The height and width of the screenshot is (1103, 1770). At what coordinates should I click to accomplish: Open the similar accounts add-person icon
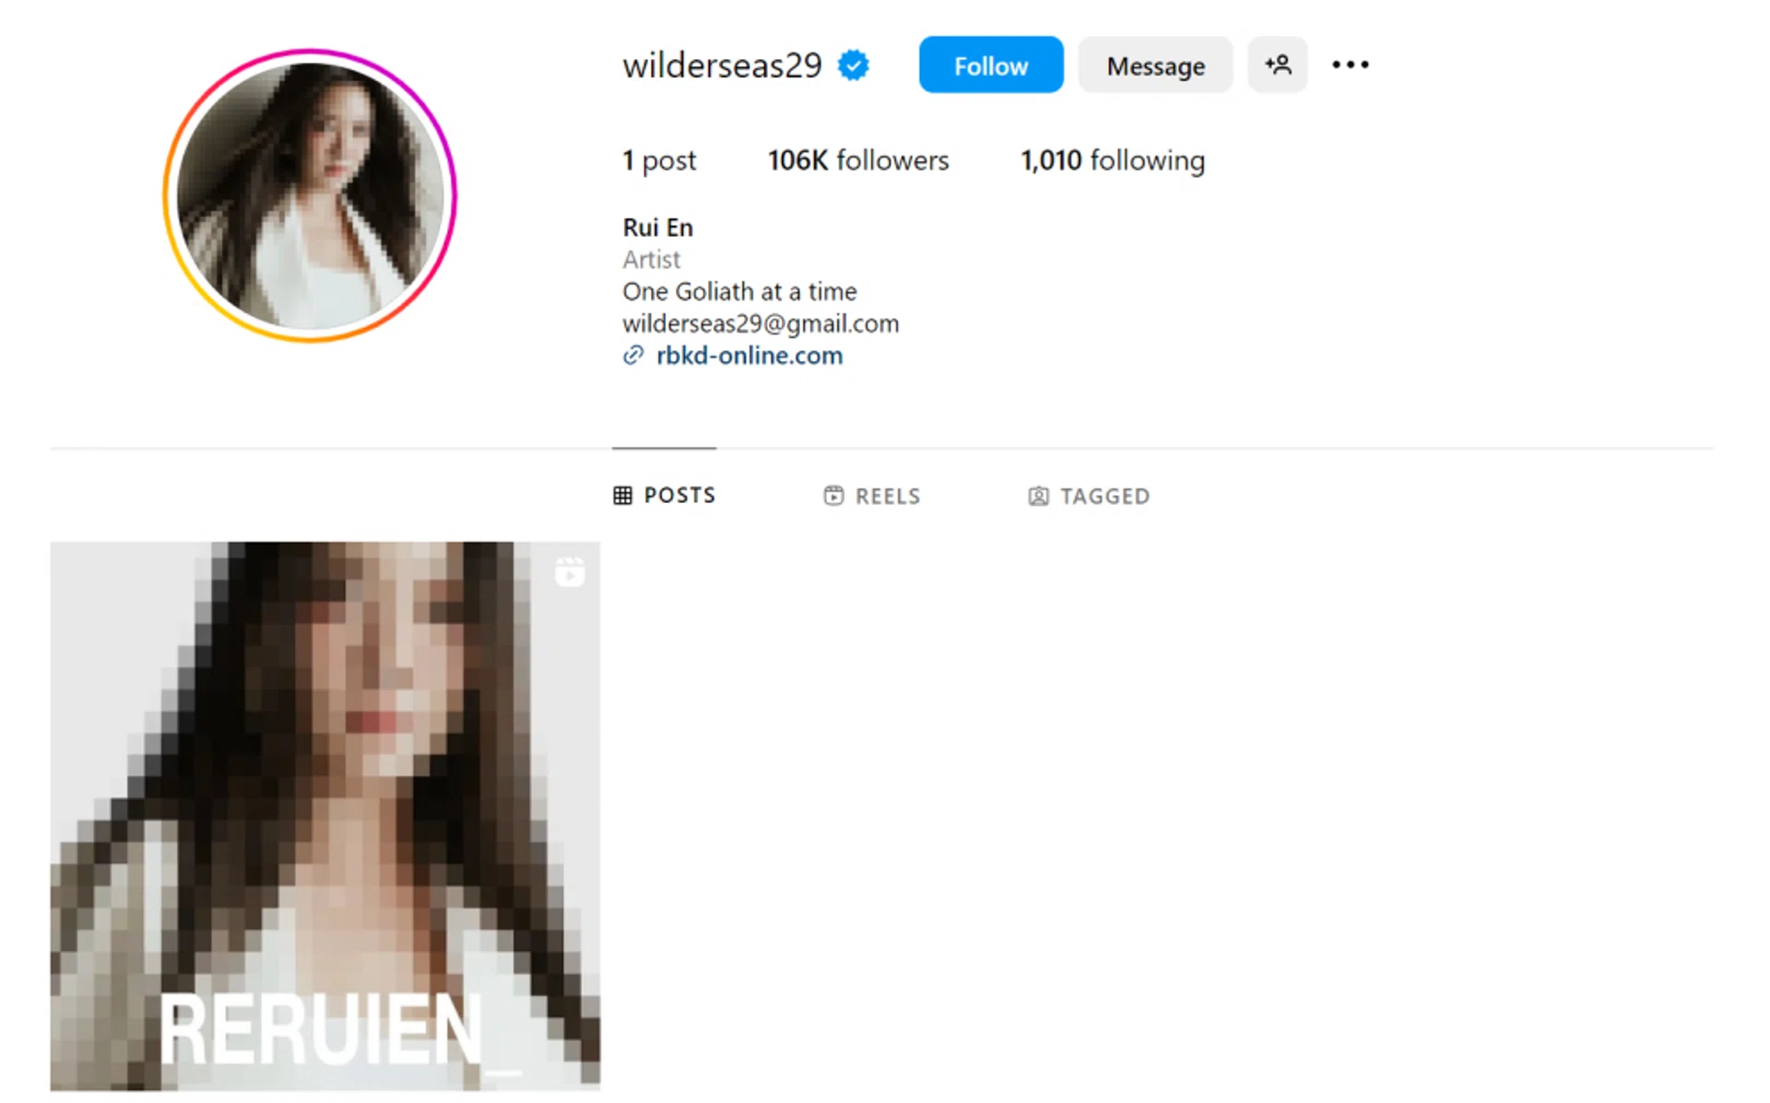[1277, 65]
